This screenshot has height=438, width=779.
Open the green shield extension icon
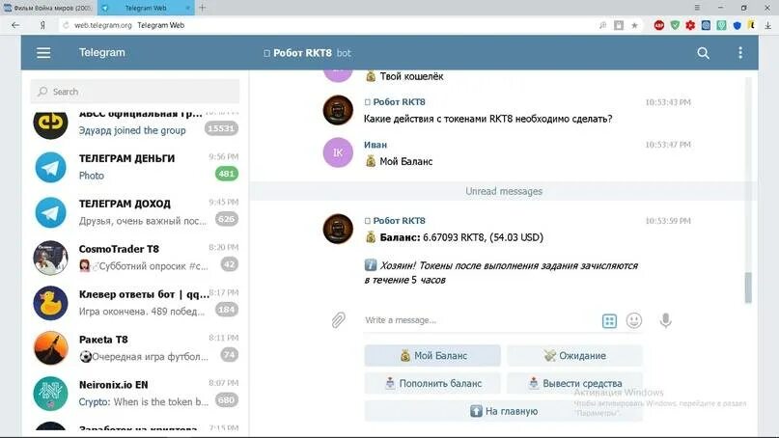coord(675,25)
